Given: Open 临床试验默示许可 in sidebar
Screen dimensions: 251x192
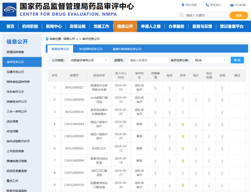Looking at the screenshot, I should point(18,141).
